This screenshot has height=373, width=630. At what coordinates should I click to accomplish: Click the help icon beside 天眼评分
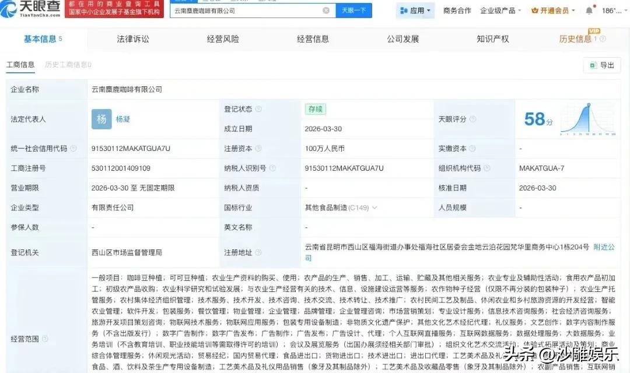[x=473, y=119]
